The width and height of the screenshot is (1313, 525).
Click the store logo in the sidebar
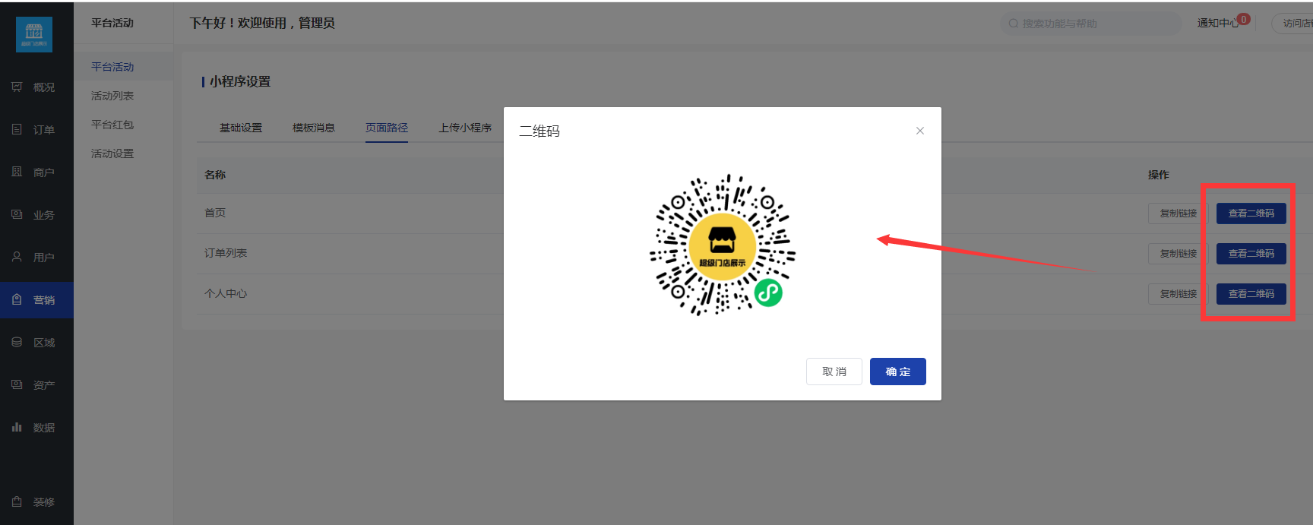(34, 34)
